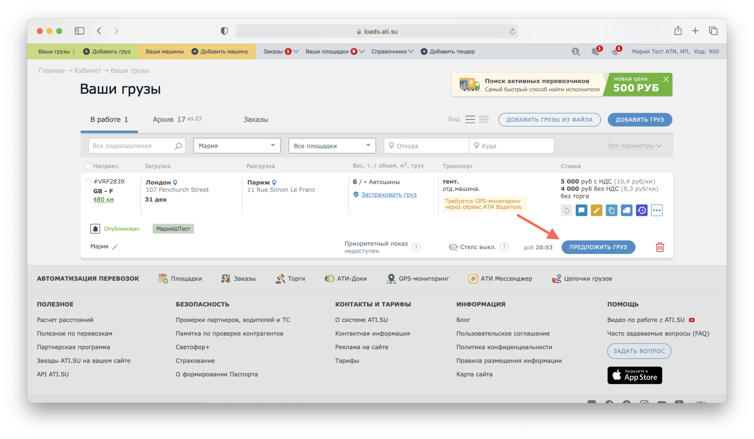Download via the App Store badge

[x=635, y=375]
